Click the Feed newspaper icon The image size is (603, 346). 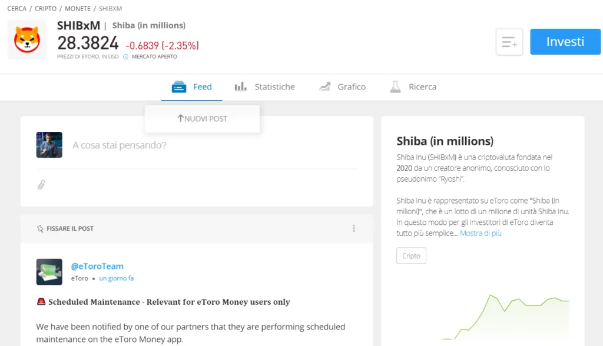(x=179, y=87)
